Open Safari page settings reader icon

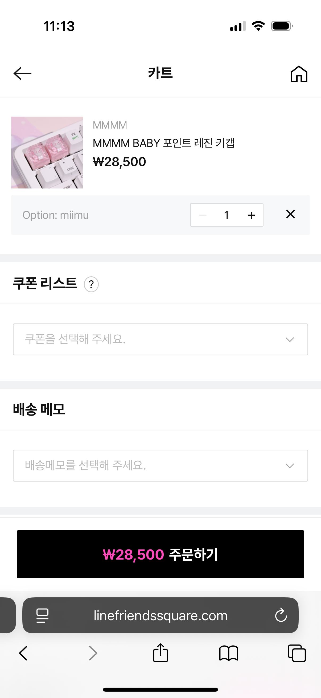point(43,615)
